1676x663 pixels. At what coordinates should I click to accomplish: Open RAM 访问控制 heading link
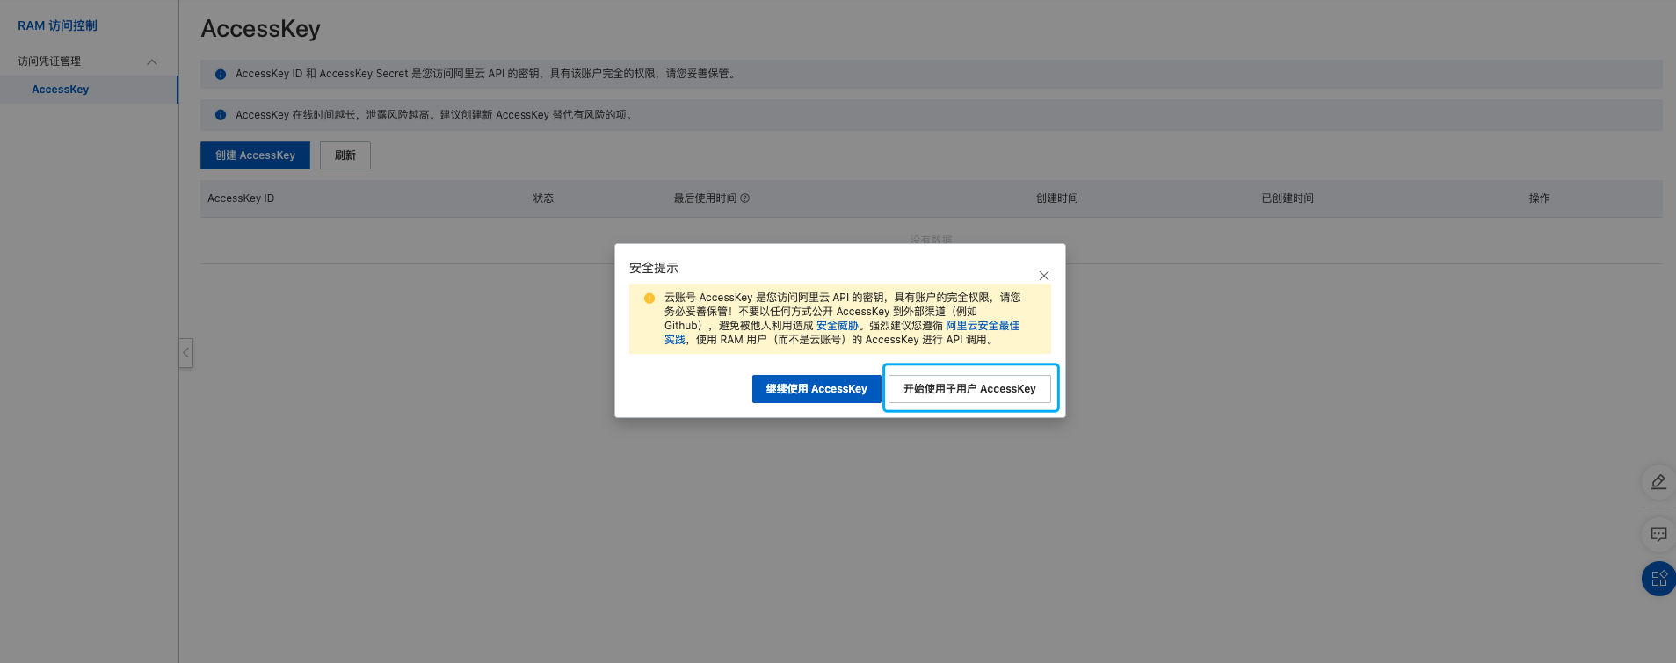57,25
